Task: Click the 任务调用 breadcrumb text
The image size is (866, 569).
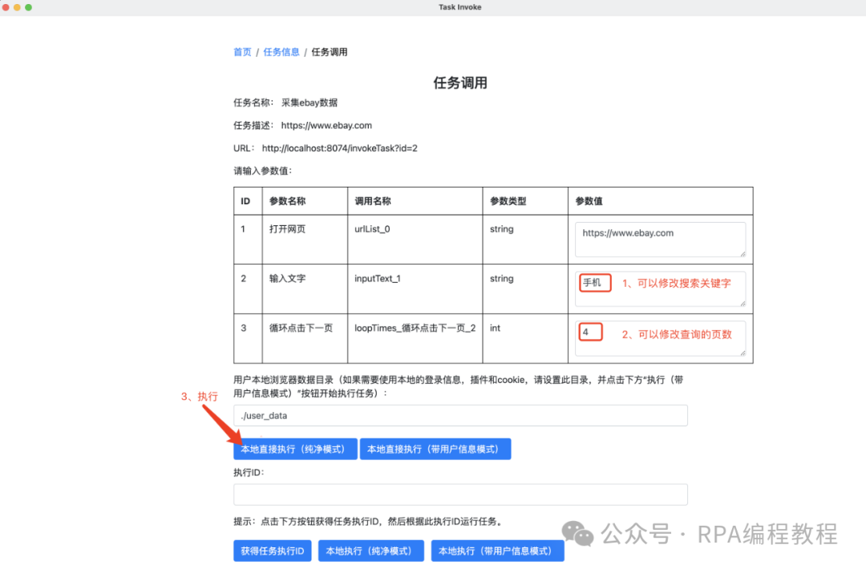Action: (x=330, y=52)
